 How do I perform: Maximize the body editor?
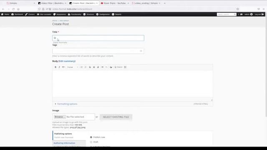[125, 67]
